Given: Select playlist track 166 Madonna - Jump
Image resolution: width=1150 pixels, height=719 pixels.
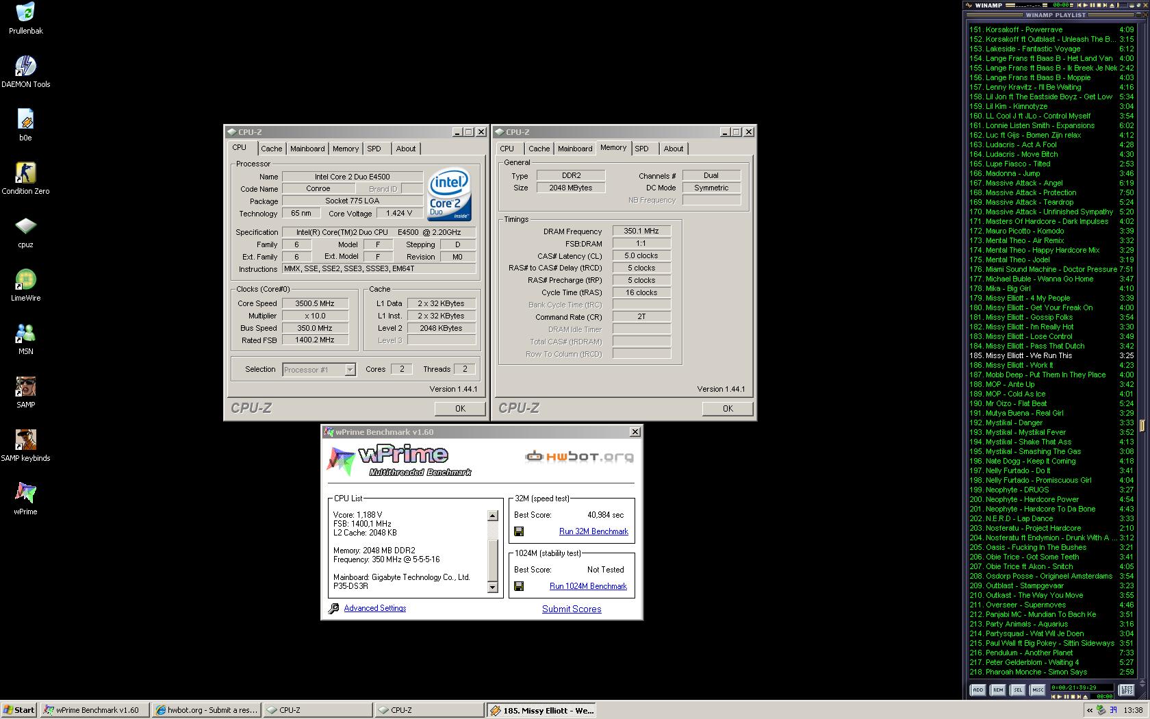Looking at the screenshot, I should 1051,174.
